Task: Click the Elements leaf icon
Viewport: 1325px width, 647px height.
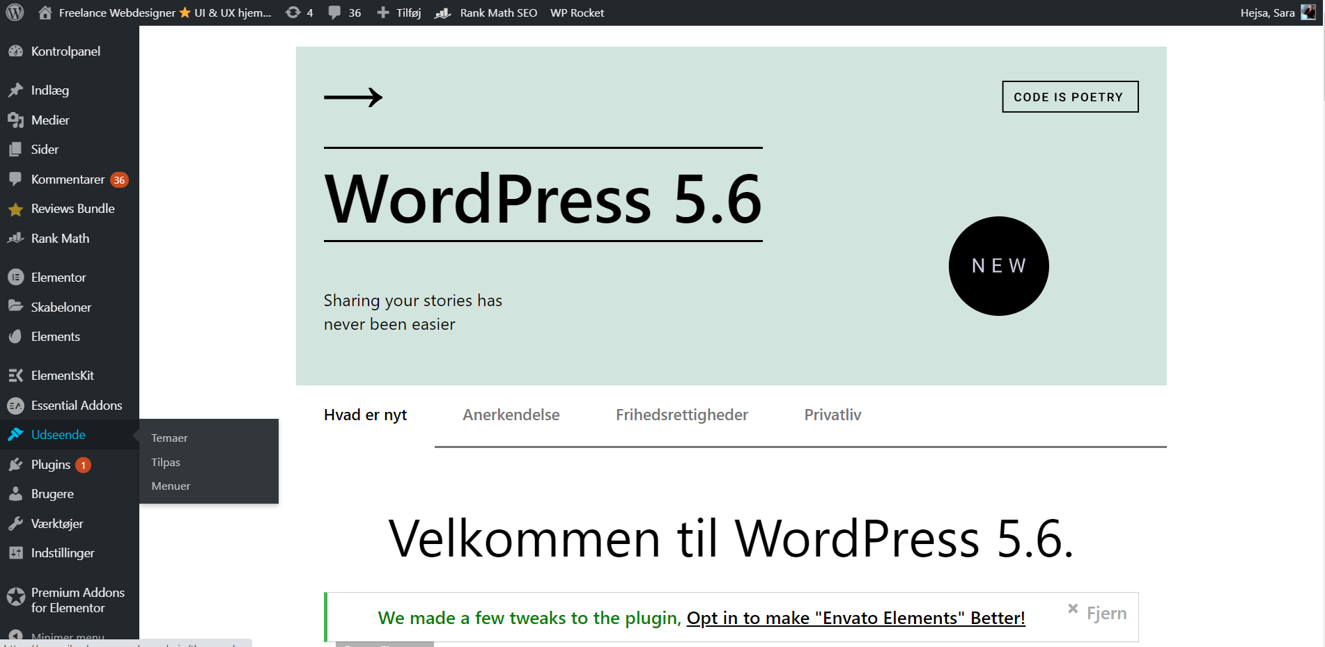Action: 15,337
